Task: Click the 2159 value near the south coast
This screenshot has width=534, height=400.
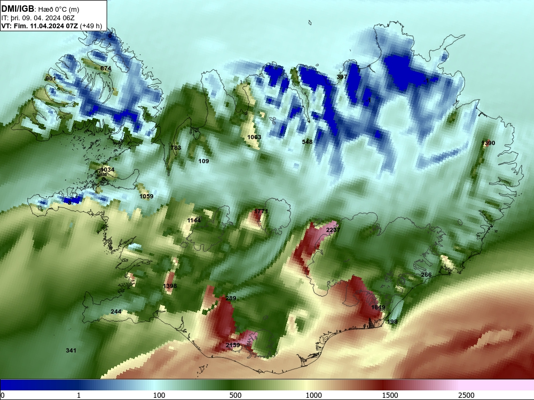Action: pos(233,345)
